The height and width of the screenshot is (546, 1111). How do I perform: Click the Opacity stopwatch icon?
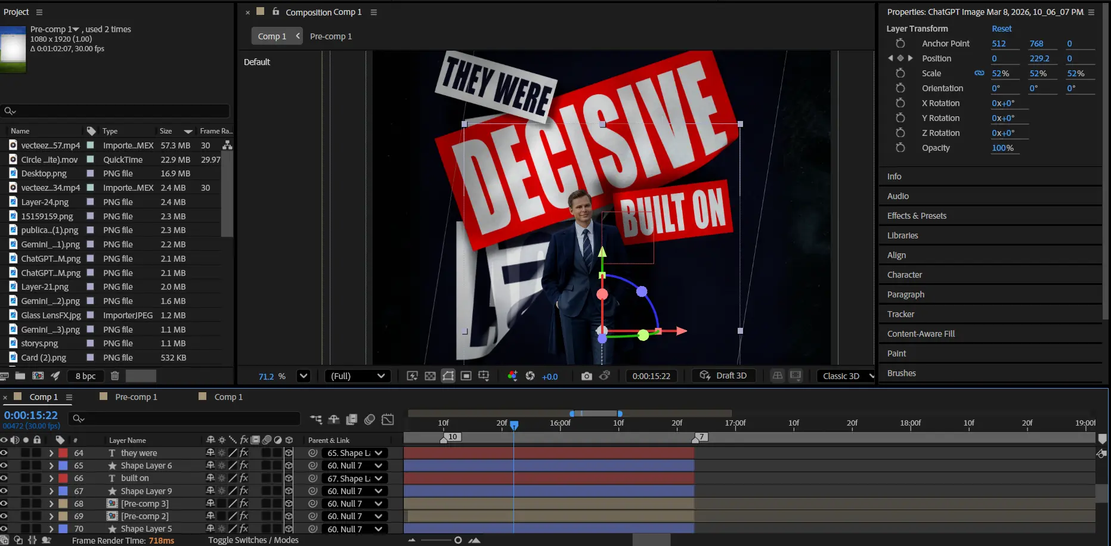point(900,148)
